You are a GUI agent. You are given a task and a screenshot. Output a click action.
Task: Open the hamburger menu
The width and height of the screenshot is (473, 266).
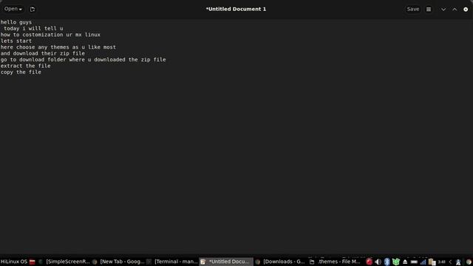pyautogui.click(x=429, y=10)
